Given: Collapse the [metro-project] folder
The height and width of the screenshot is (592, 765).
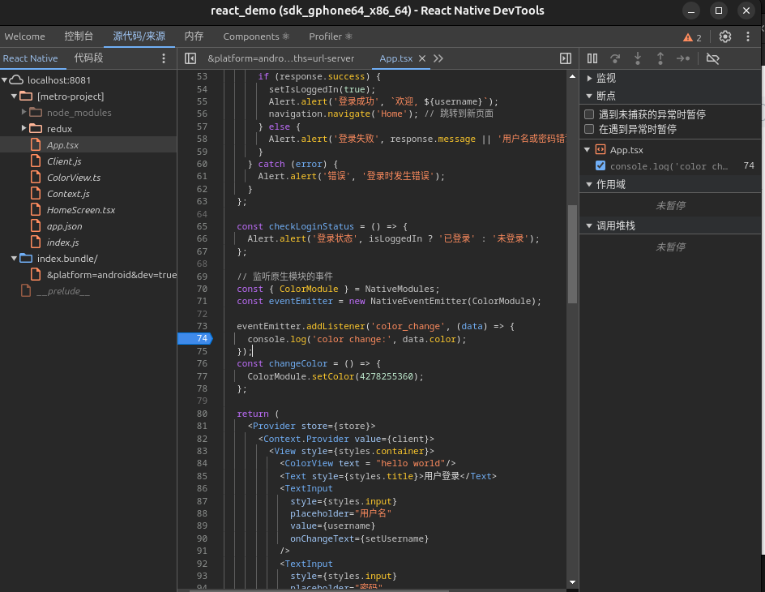Looking at the screenshot, I should click(x=14, y=97).
